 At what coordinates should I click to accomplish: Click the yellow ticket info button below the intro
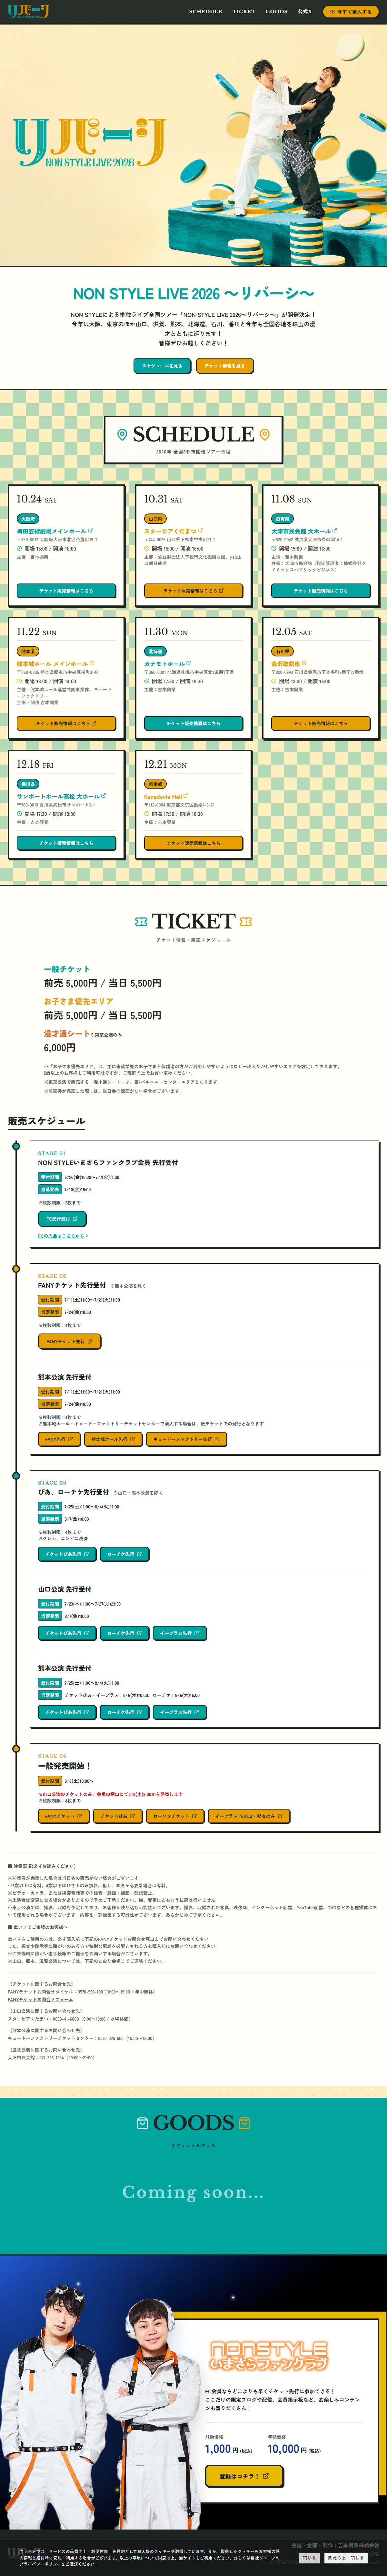point(225,366)
